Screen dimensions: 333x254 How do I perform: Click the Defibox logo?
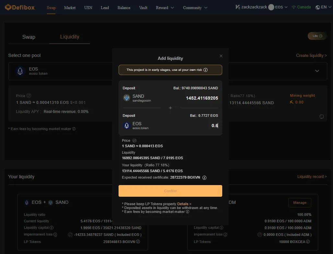19,7
